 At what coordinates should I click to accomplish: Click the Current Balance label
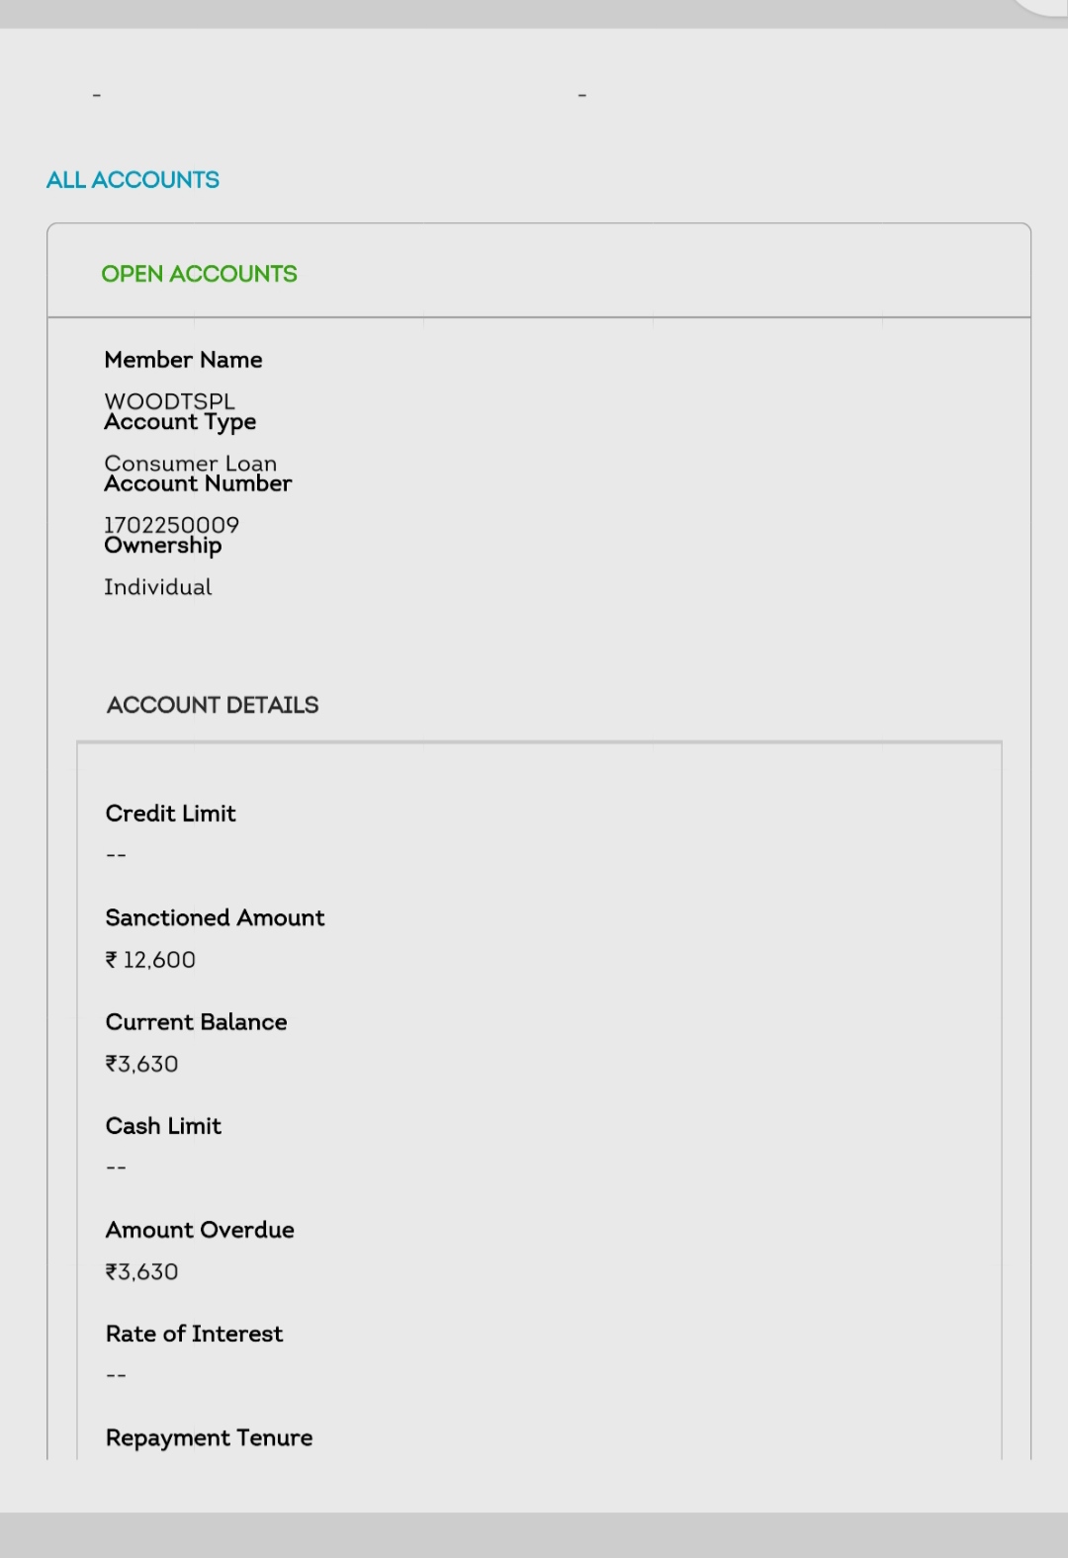click(196, 1022)
